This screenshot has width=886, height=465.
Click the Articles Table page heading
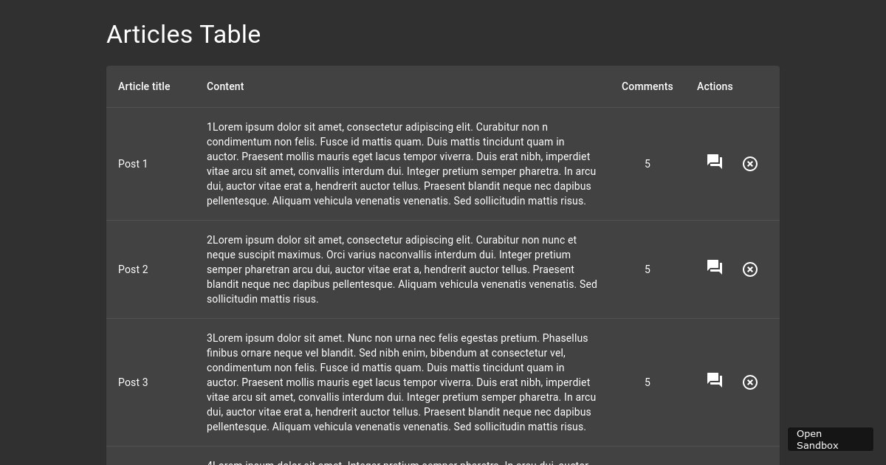click(184, 35)
